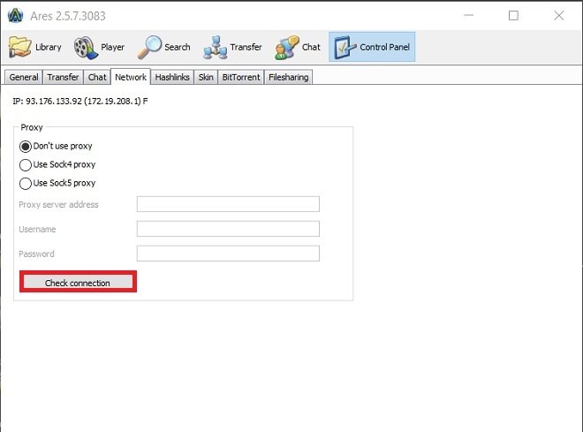Maximize the Ares window
Image resolution: width=583 pixels, height=432 pixels.
[513, 16]
